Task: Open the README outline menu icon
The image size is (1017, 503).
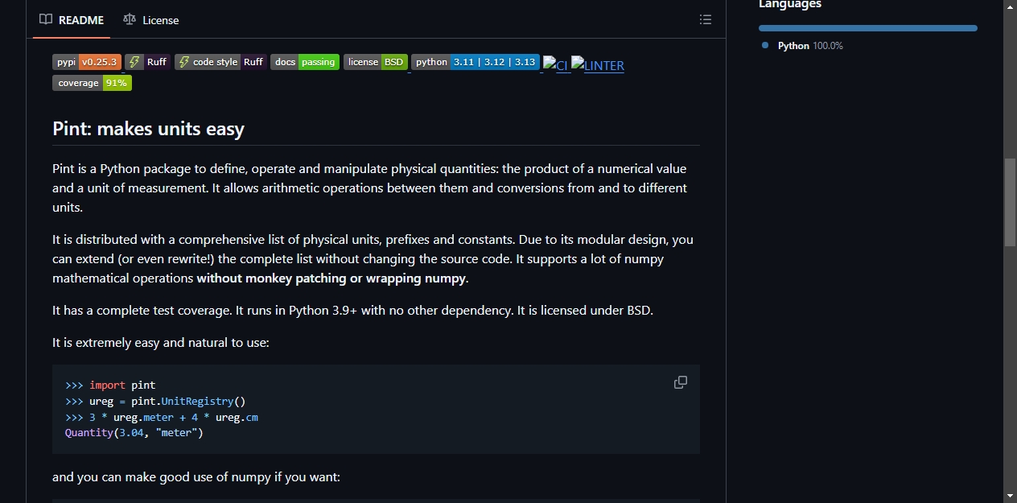Action: pyautogui.click(x=706, y=19)
